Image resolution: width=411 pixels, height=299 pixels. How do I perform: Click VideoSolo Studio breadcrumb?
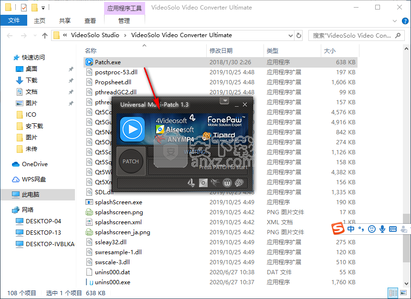click(x=95, y=35)
